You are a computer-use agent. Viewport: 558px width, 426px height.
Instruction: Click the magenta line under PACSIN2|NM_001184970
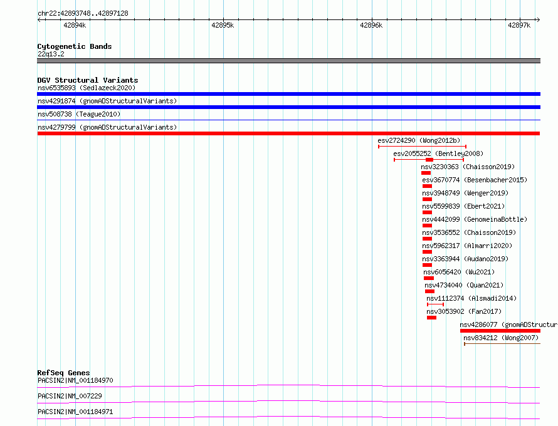pos(288,386)
